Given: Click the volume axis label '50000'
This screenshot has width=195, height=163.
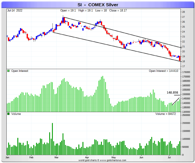Looking at the screenshot, I should pyautogui.click(x=185, y=147).
